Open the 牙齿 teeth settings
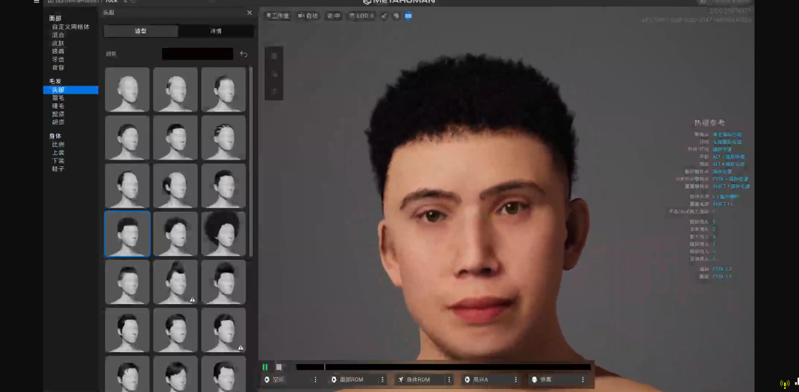The width and height of the screenshot is (799, 392). 58,59
